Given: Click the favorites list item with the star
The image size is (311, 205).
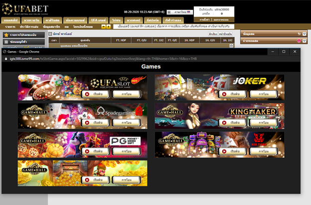Looking at the screenshot, I should pos(24,35).
